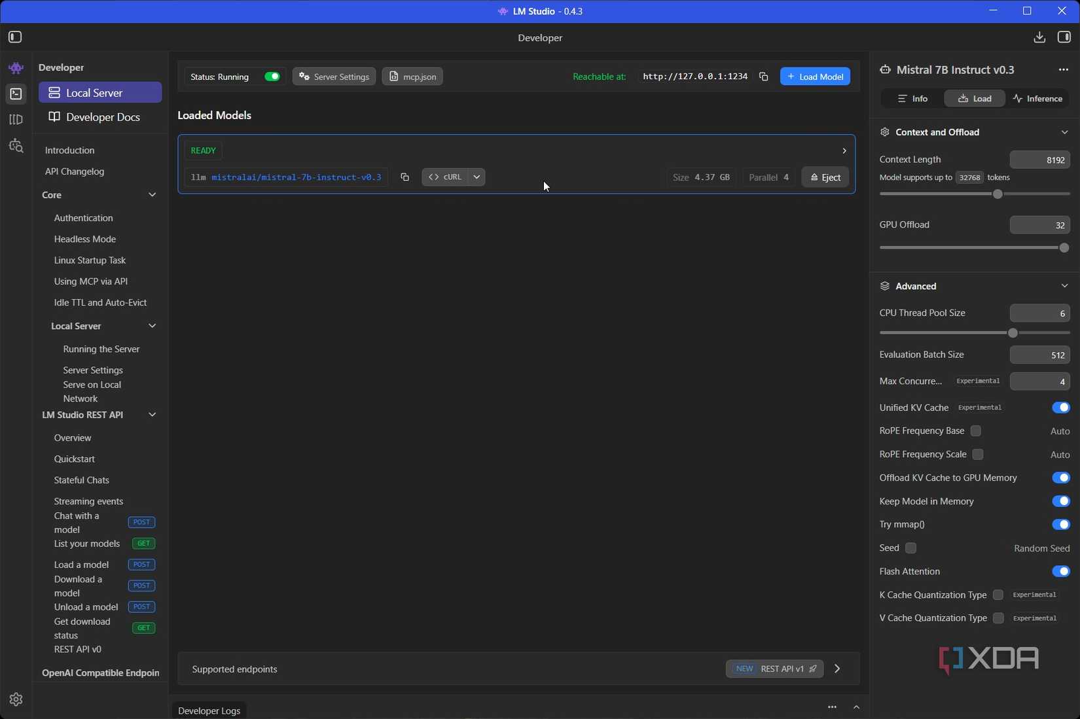
Task: Adjust the GPU Offload slider handle
Action: (x=1064, y=248)
